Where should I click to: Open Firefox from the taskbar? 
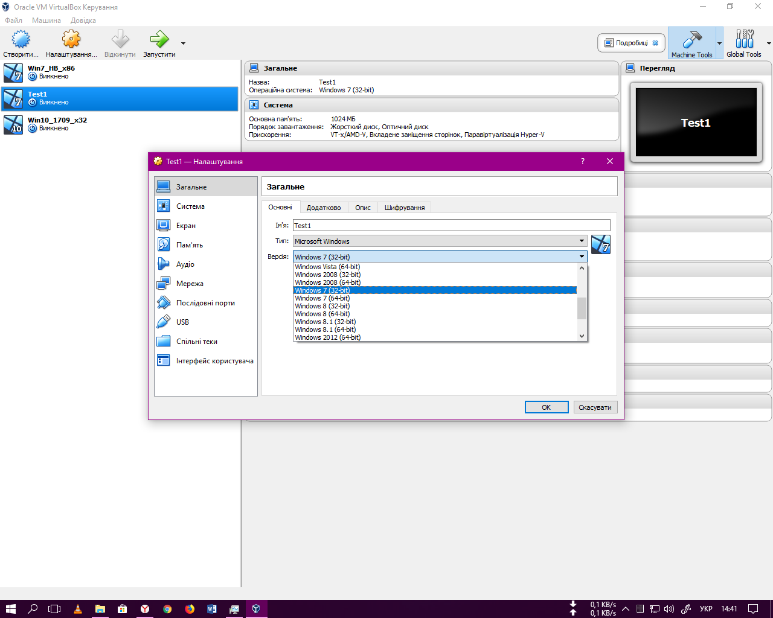tap(190, 609)
